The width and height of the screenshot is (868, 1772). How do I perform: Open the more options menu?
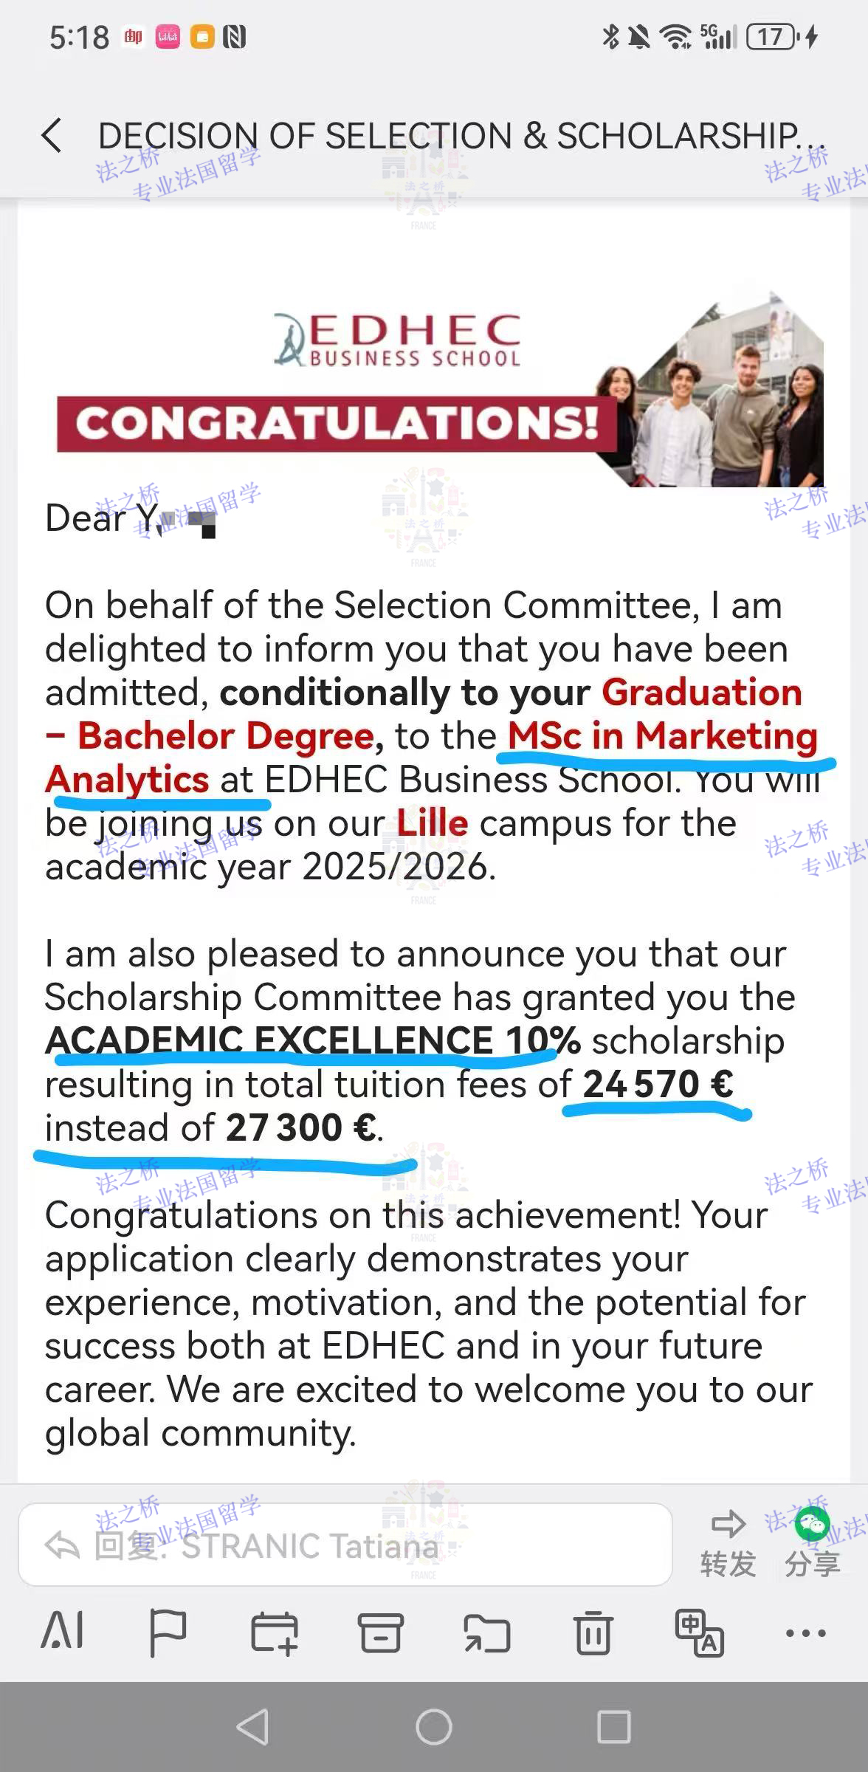coord(805,1633)
